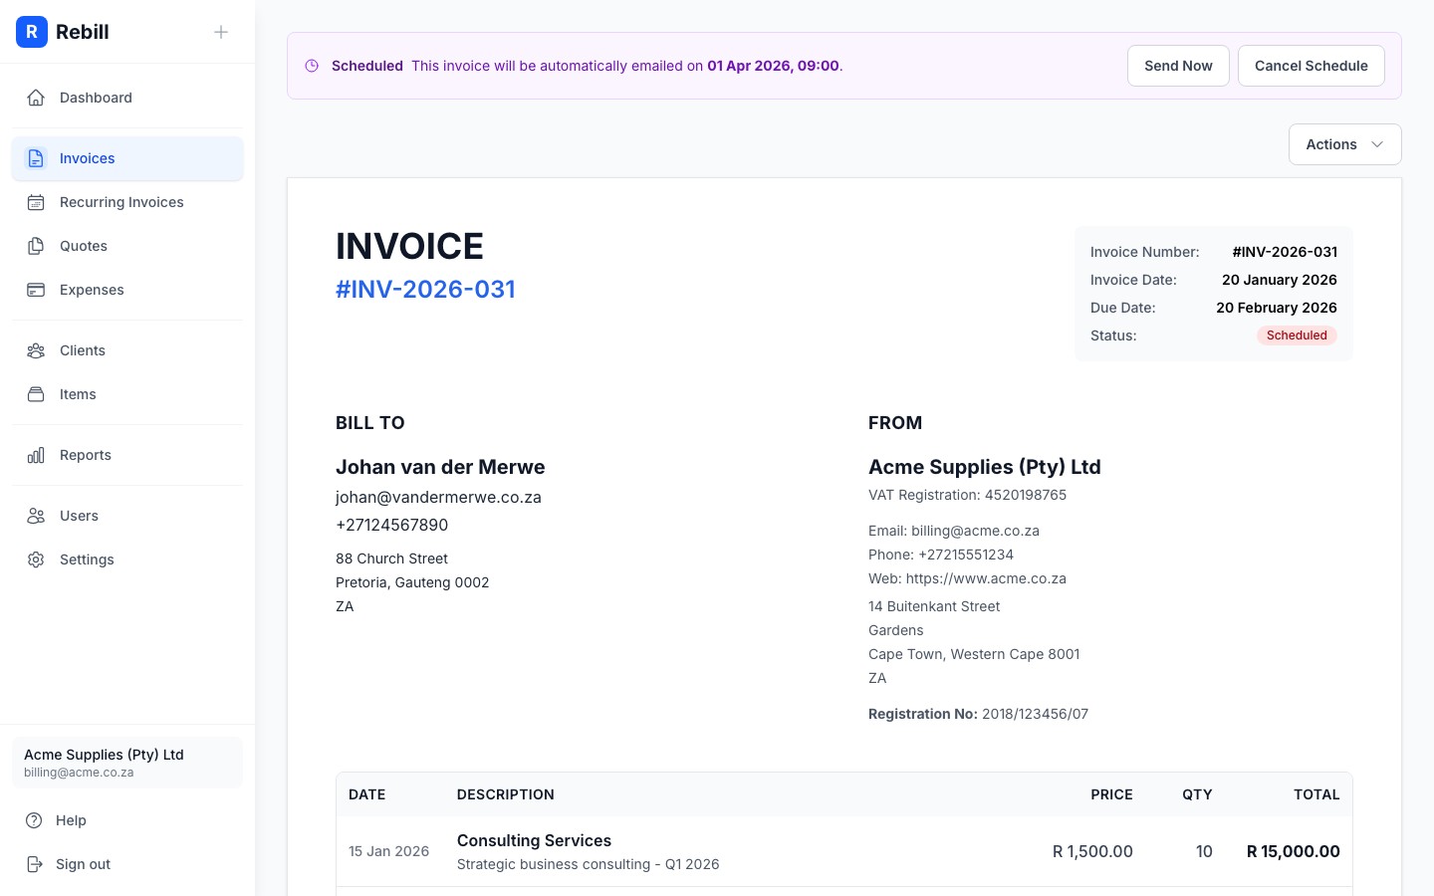Image resolution: width=1434 pixels, height=896 pixels.
Task: Open Settings via the gear icon
Action: (36, 560)
